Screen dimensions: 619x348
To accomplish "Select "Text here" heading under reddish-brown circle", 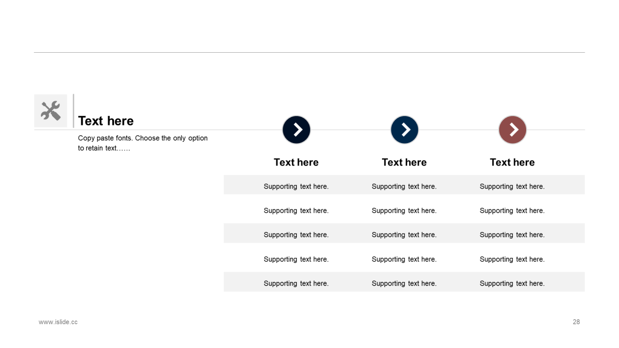I will [x=512, y=162].
